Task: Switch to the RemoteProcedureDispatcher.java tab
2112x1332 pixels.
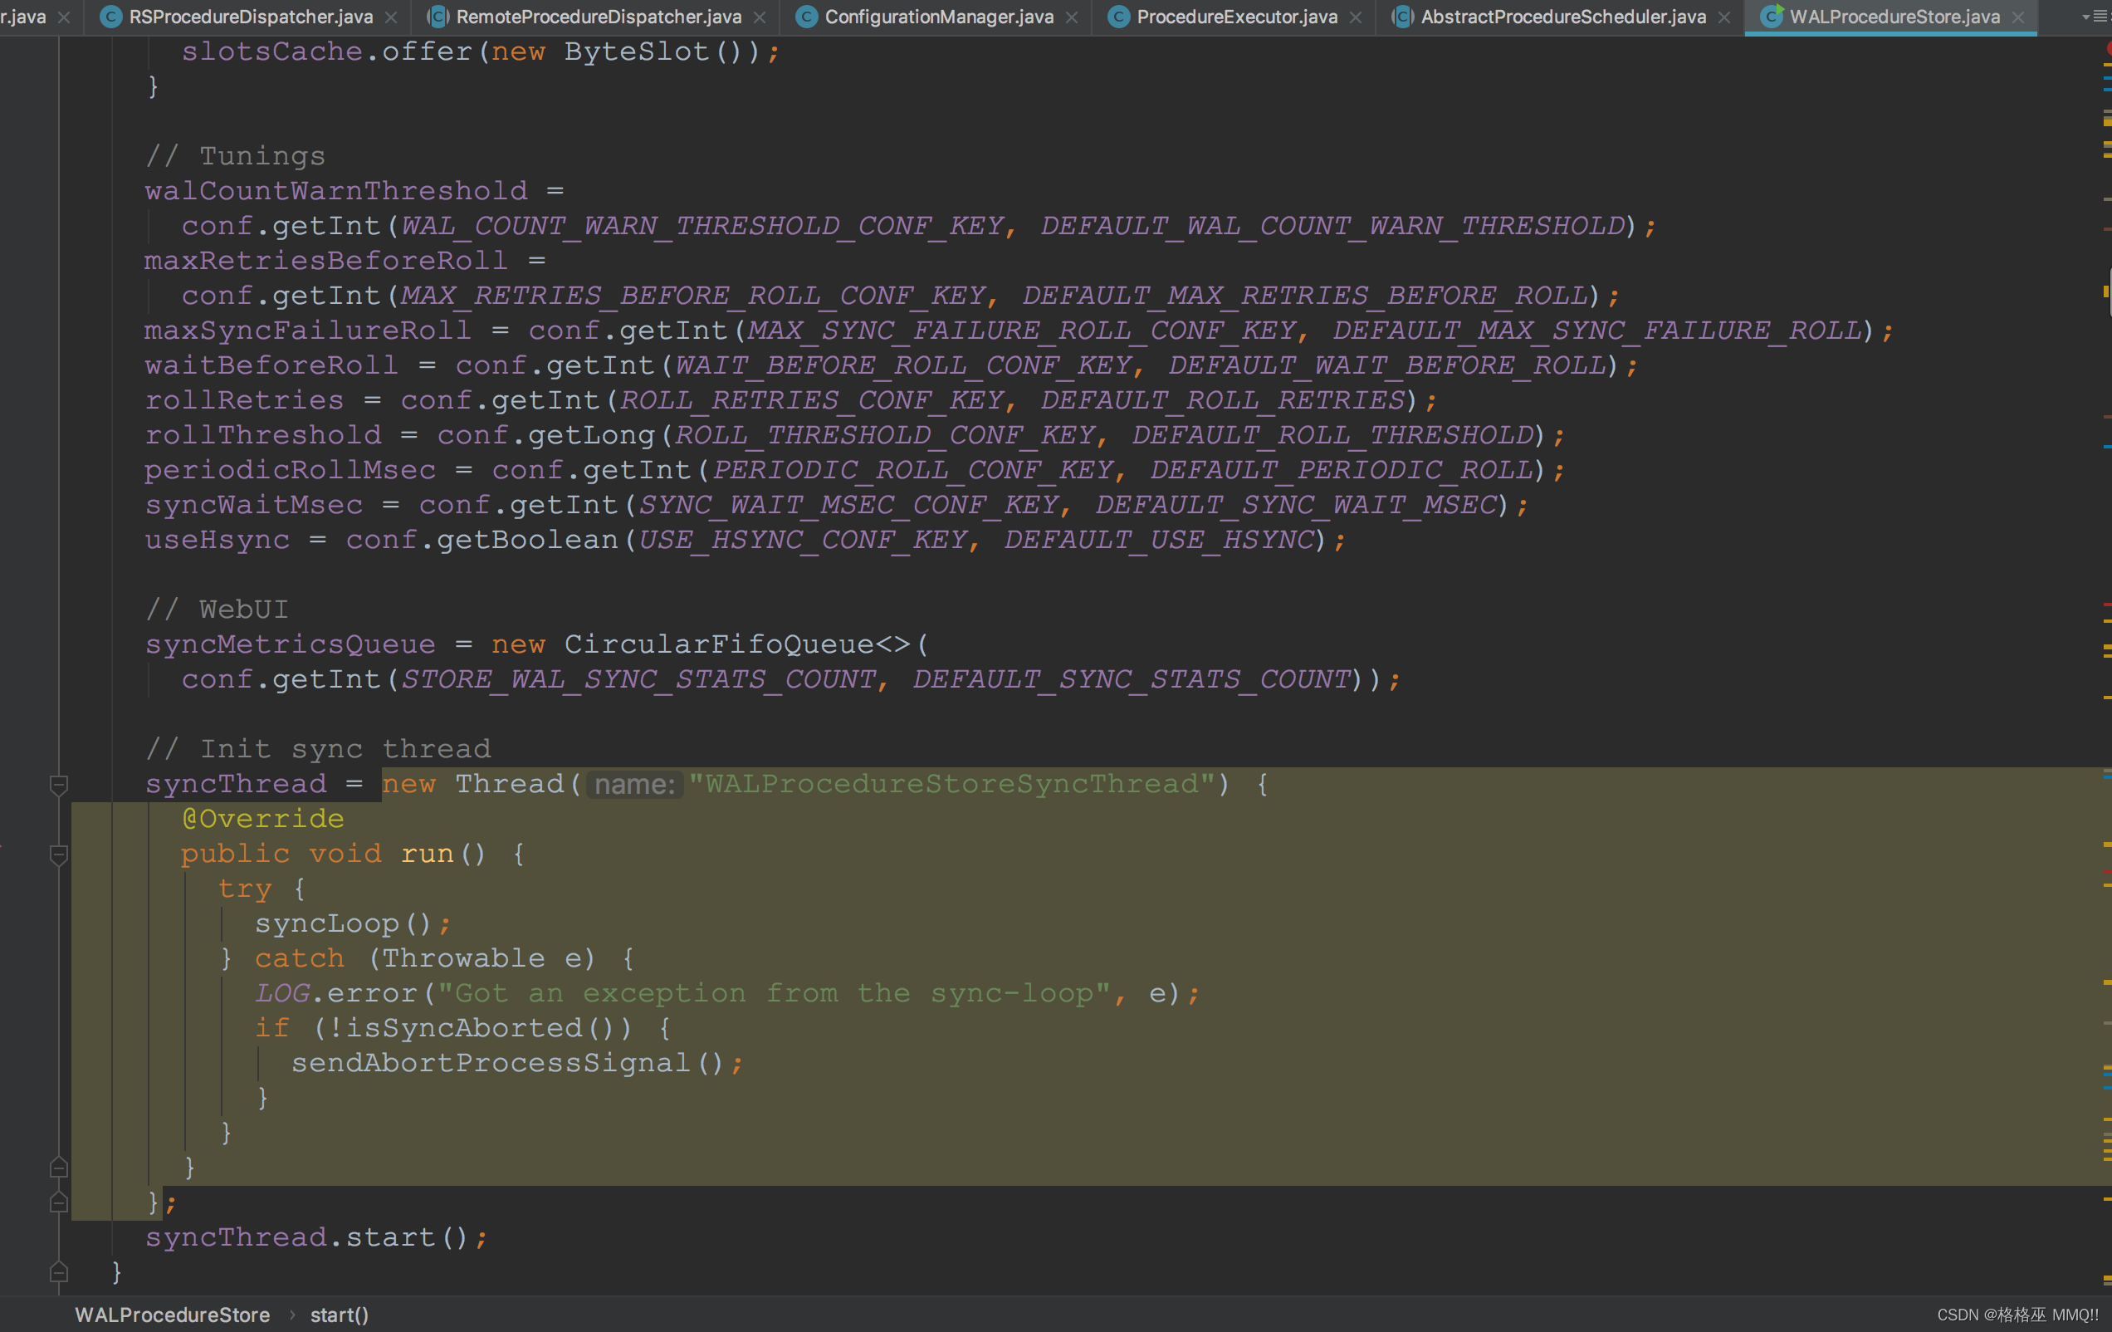Action: click(x=599, y=17)
